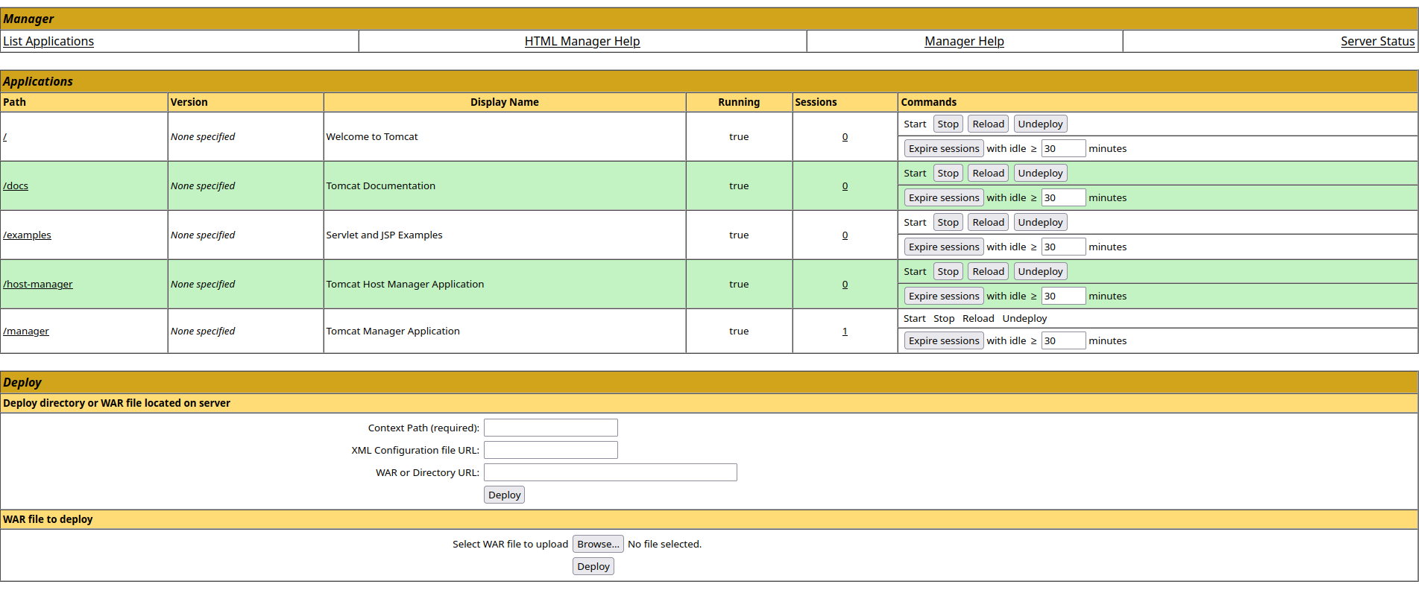The height and width of the screenshot is (590, 1421).
Task: Click idle minutes field for root / app
Action: coord(1063,149)
